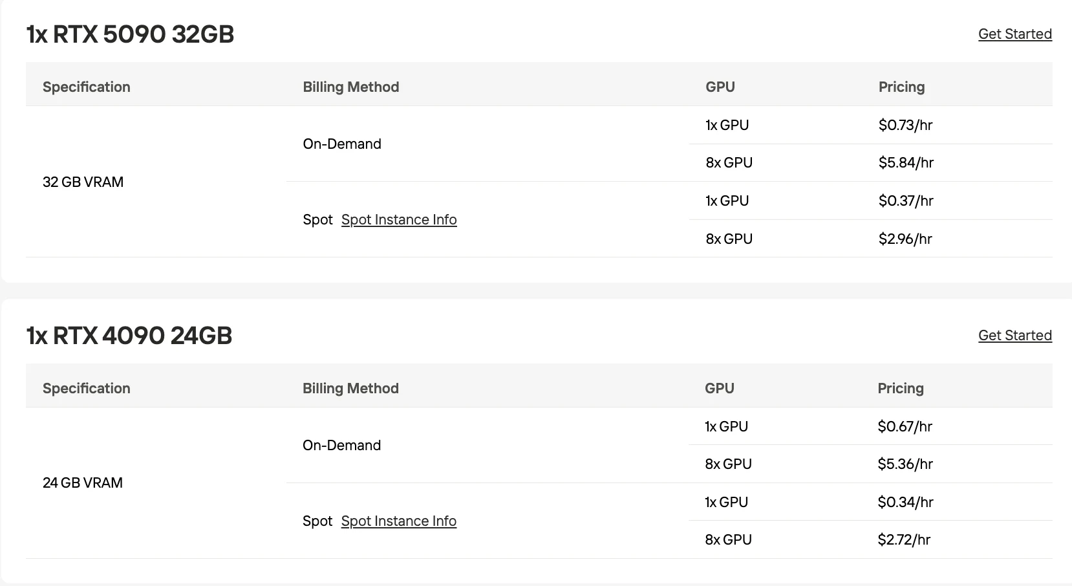Click Billing Method header in RTX 4090 table
Screen dimensions: 1072x586
click(350, 388)
